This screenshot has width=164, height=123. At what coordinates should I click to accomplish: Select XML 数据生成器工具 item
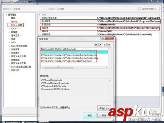coord(21,67)
